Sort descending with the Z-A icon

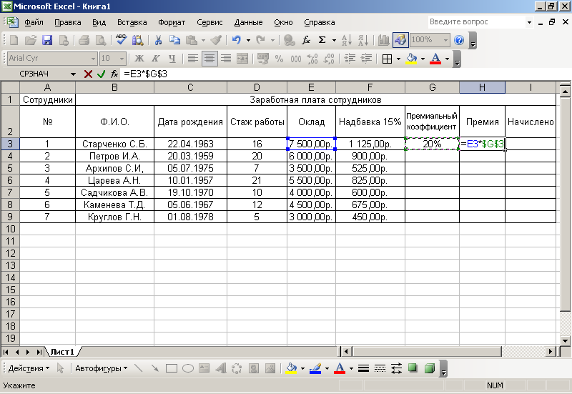point(363,40)
